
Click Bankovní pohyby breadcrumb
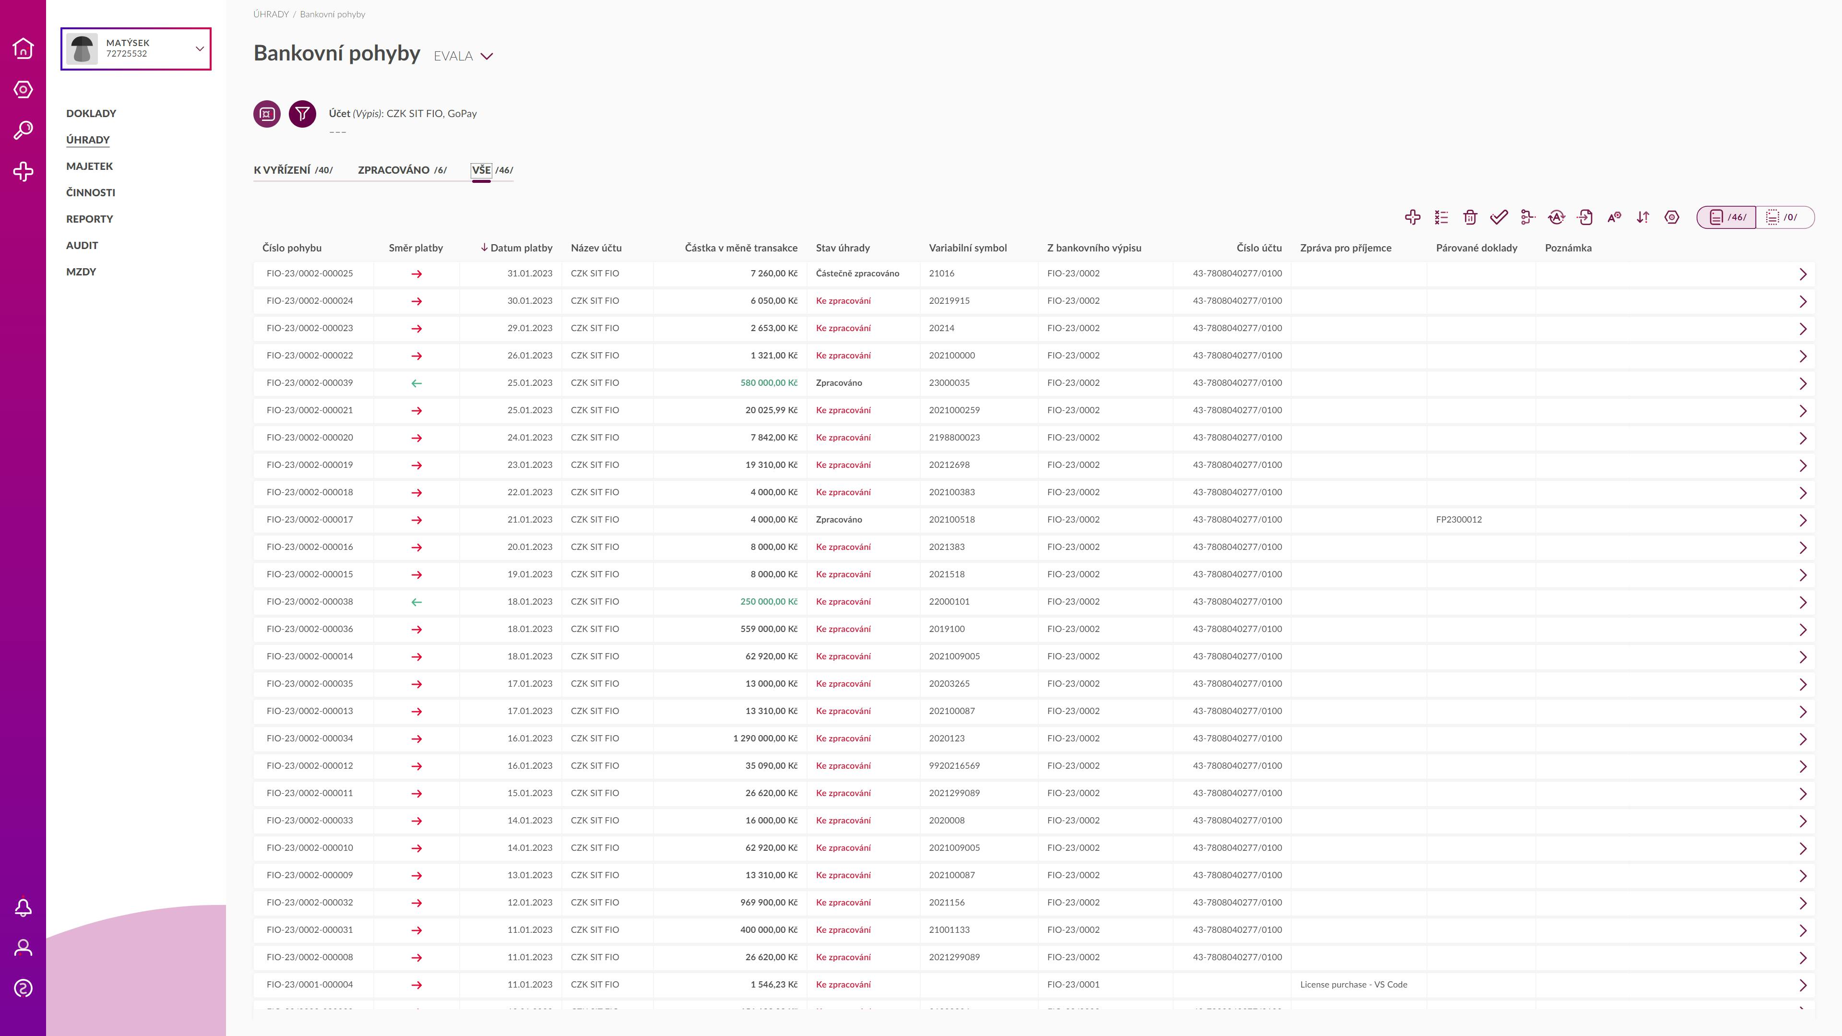click(333, 14)
